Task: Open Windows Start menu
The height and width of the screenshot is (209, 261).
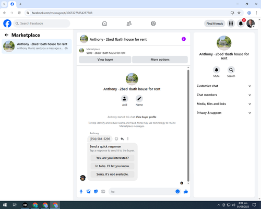Action: [x=5, y=205]
